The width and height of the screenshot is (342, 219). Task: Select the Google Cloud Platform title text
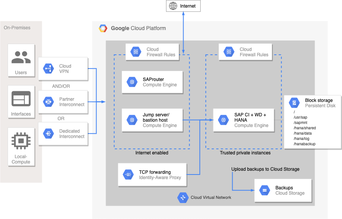[138, 29]
